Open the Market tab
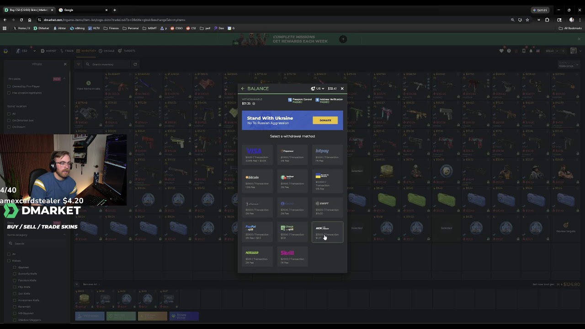The width and height of the screenshot is (585, 329). tap(48, 51)
